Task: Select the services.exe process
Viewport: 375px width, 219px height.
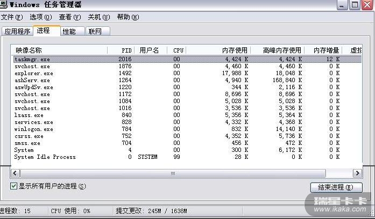Action: click(x=187, y=122)
